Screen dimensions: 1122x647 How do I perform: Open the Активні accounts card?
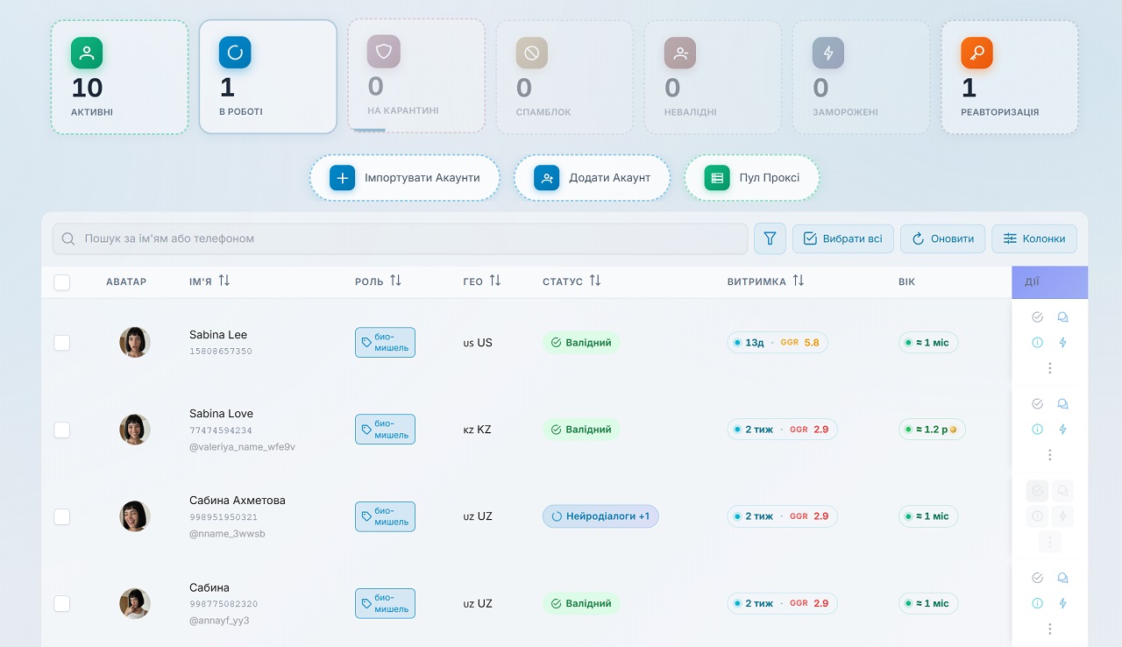tap(119, 77)
